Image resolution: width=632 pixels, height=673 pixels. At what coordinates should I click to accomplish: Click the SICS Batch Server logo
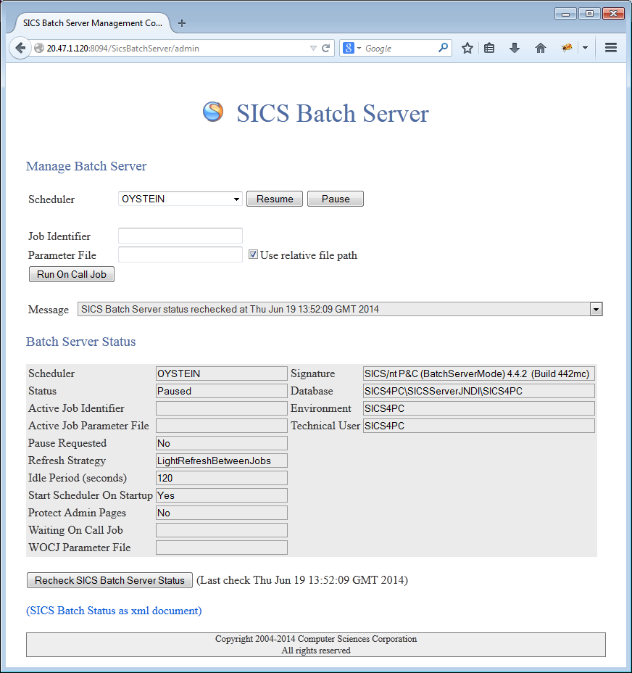(213, 112)
